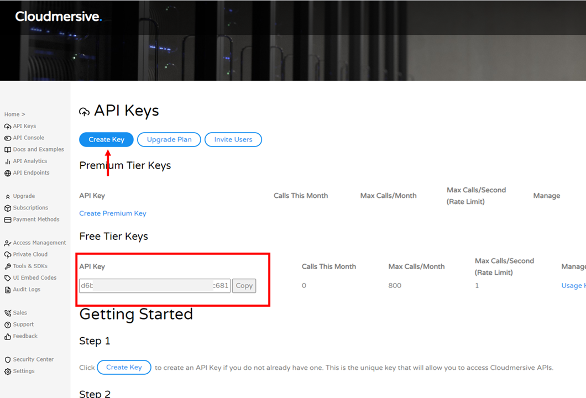Click the Support question mark icon
This screenshot has height=398, width=586.
coord(8,324)
